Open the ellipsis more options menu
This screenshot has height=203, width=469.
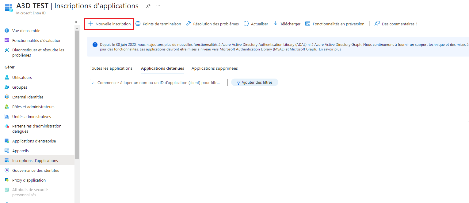(x=158, y=6)
